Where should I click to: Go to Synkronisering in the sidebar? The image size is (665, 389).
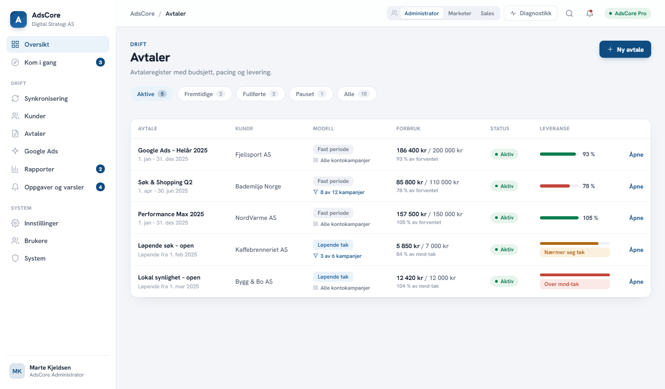[58, 98]
